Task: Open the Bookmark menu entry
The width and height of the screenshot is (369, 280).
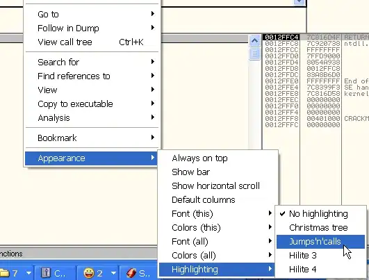Action: pyautogui.click(x=92, y=138)
